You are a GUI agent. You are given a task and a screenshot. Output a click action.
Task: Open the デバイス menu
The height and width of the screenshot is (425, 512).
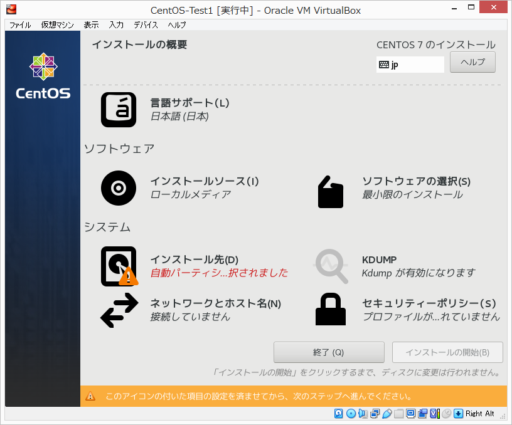[x=147, y=25]
